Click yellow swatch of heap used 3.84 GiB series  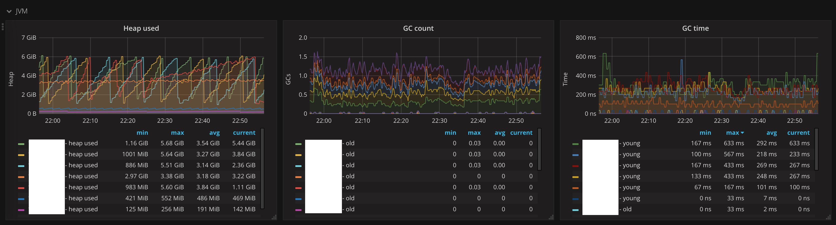(21, 155)
